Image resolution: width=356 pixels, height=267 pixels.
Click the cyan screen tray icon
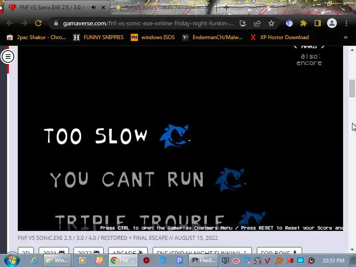pyautogui.click(x=300, y=260)
